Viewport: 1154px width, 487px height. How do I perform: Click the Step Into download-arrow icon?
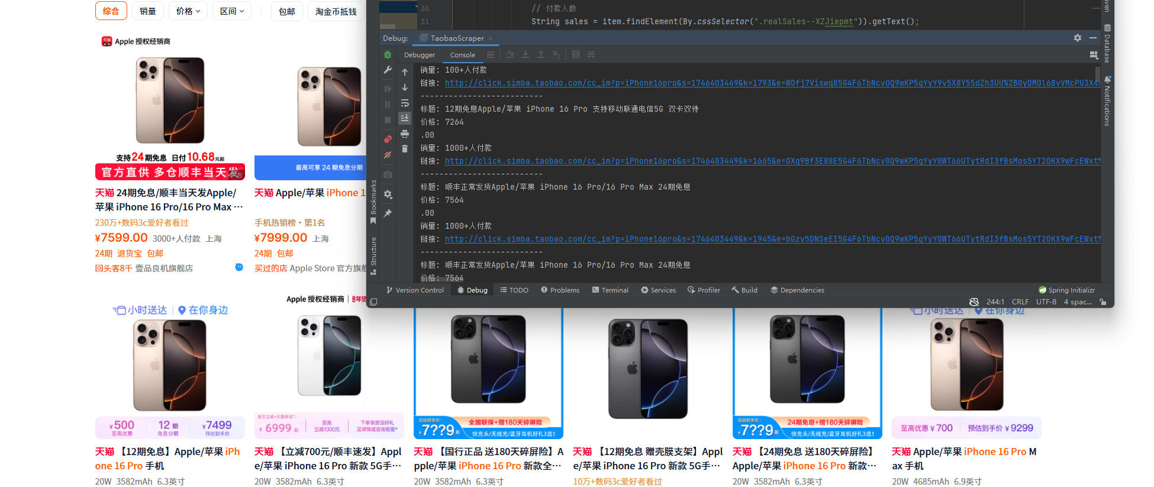tap(526, 54)
